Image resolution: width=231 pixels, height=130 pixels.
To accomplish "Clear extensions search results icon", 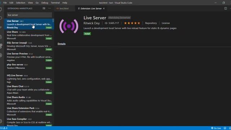I will tap(44, 8).
